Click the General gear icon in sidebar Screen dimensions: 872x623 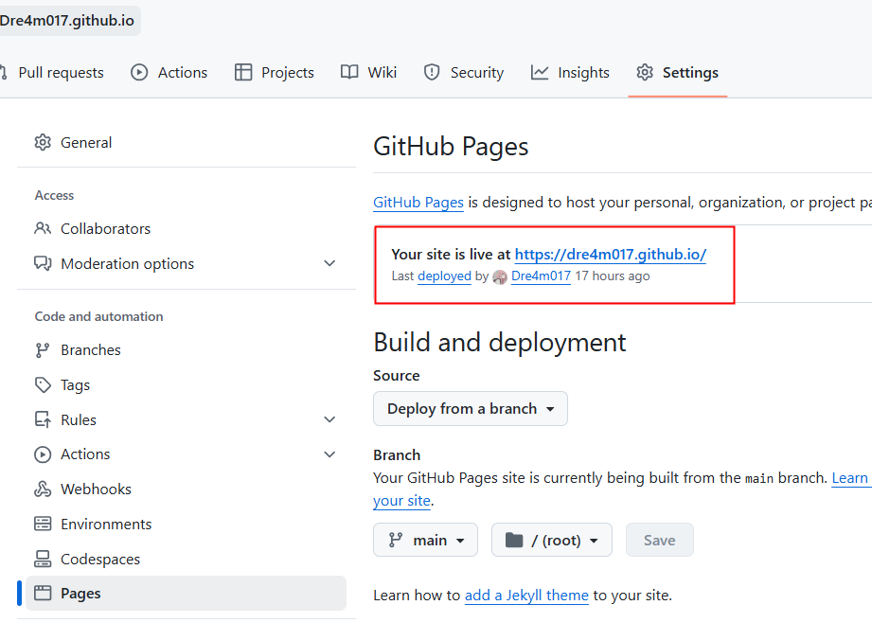pos(43,142)
